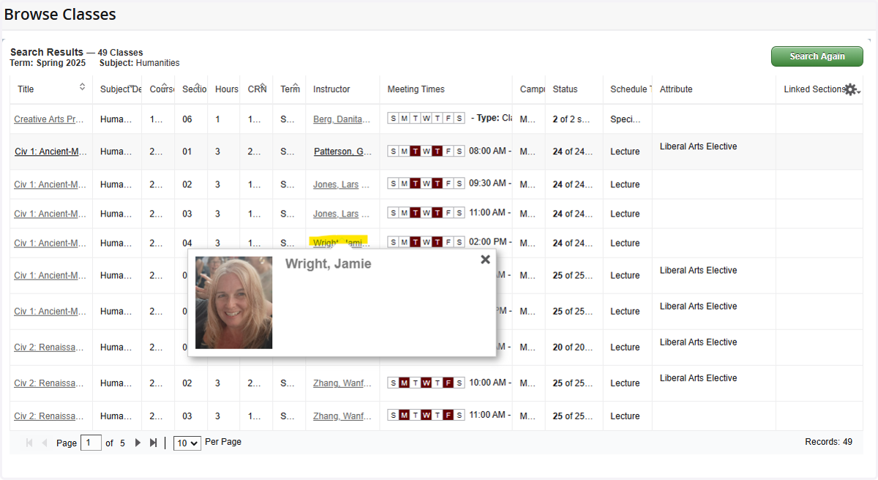Screen dimensions: 878x480
Task: Open Zhang, Wanf link in section 03 row
Action: [342, 416]
